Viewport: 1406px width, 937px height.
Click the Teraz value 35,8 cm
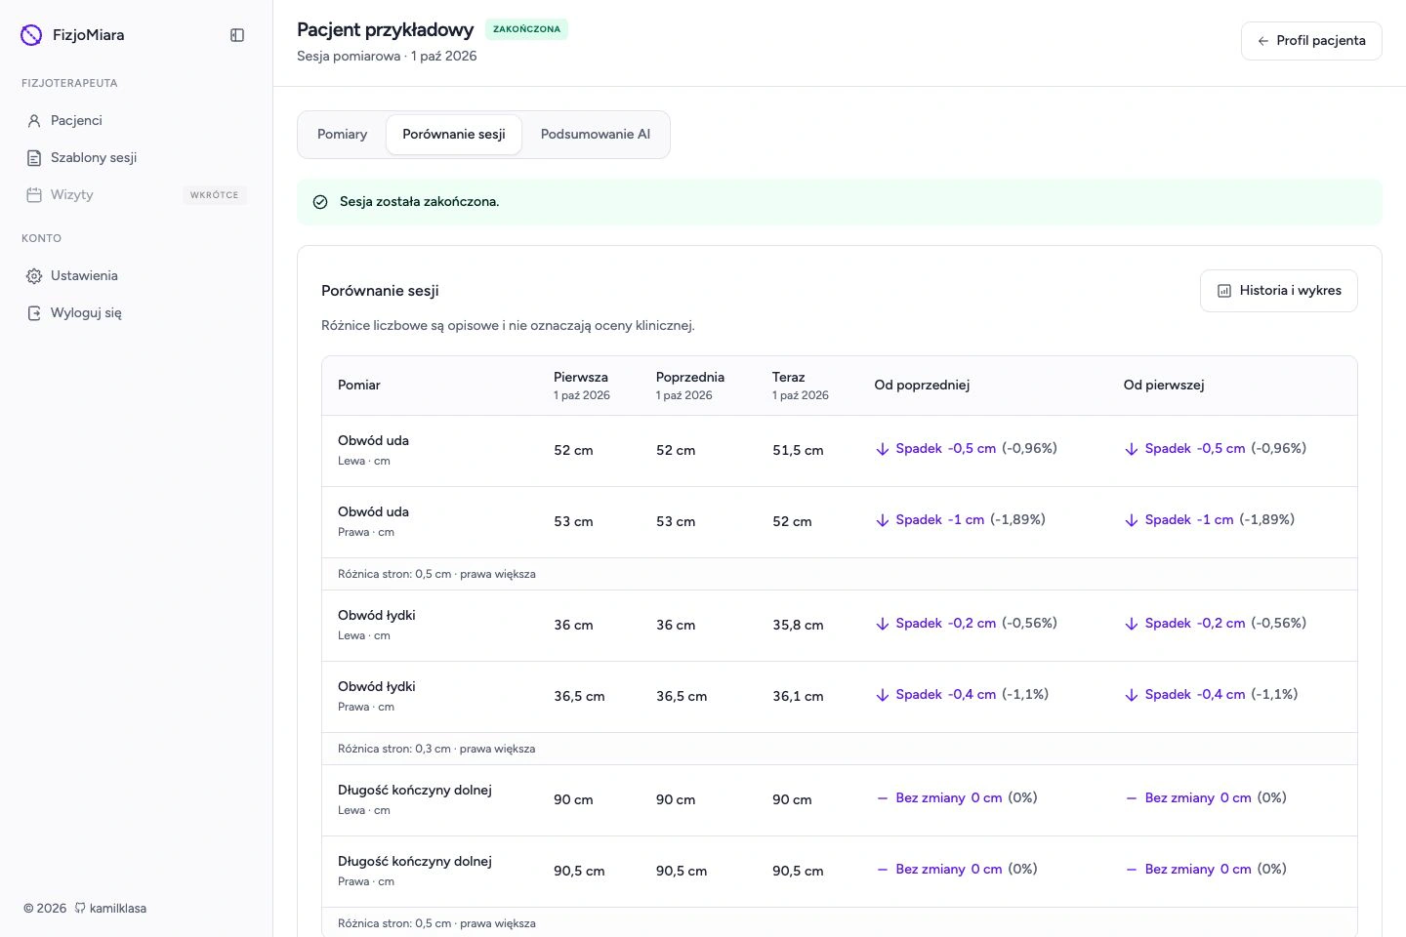click(x=798, y=626)
